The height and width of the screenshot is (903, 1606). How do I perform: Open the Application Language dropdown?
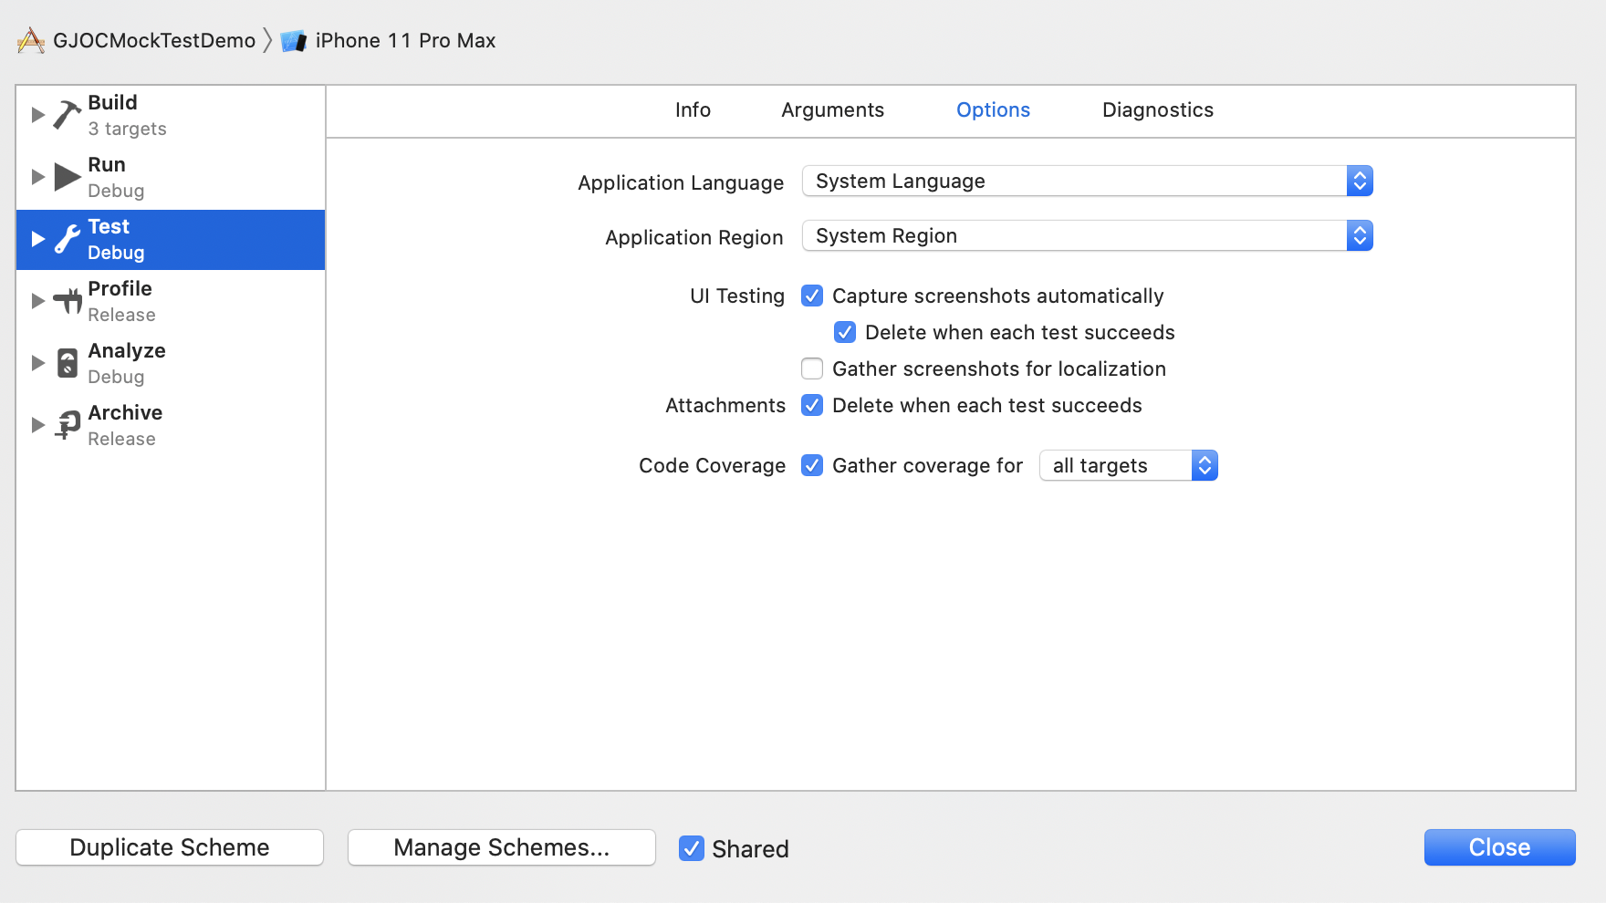pyautogui.click(x=1087, y=181)
